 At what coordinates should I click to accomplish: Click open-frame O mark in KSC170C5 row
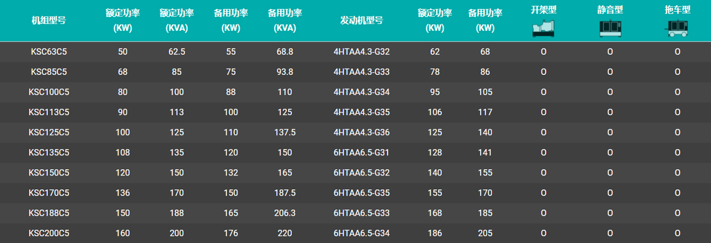tap(543, 193)
